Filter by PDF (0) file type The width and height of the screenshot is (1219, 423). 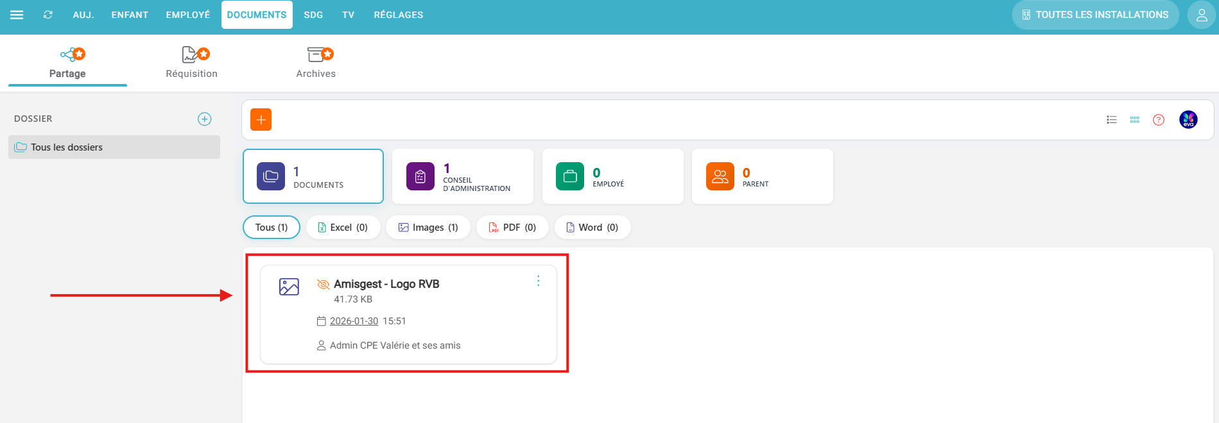coord(512,228)
